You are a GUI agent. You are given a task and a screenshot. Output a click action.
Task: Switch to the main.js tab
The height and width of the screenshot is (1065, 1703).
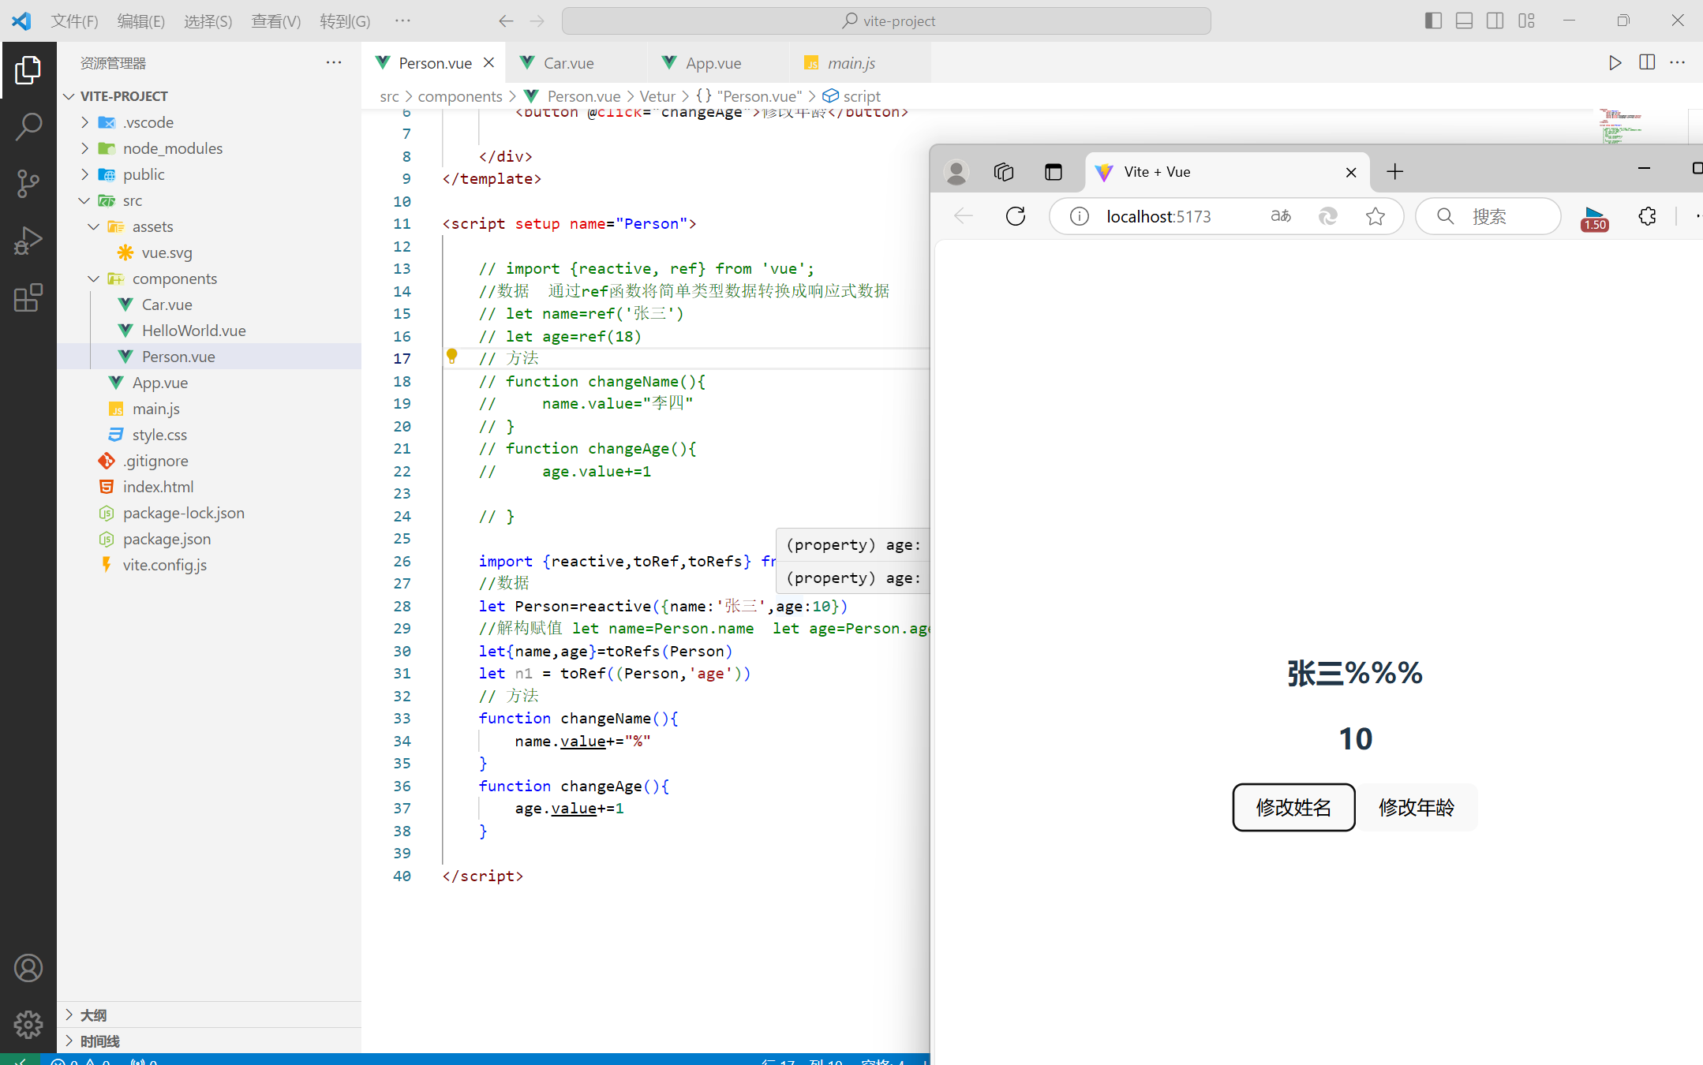click(x=860, y=63)
